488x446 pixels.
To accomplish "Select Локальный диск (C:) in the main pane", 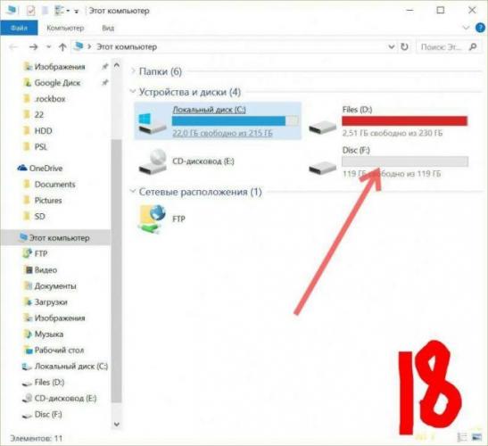I will coord(218,120).
